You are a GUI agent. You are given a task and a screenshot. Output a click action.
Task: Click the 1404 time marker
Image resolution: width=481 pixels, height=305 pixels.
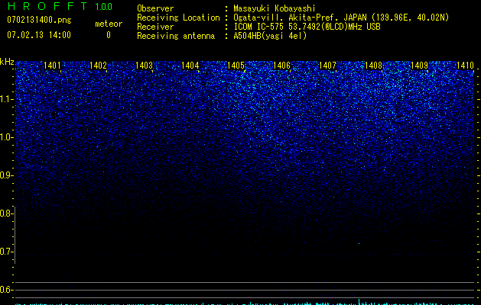(x=190, y=66)
